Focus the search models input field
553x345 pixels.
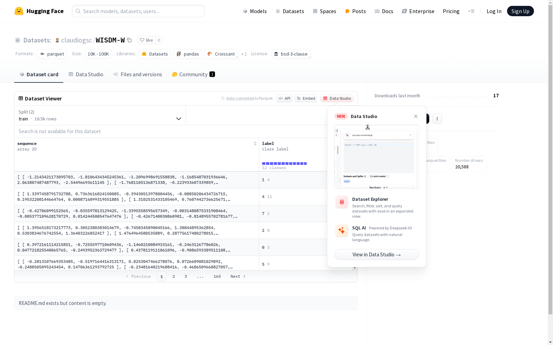pyautogui.click(x=138, y=11)
